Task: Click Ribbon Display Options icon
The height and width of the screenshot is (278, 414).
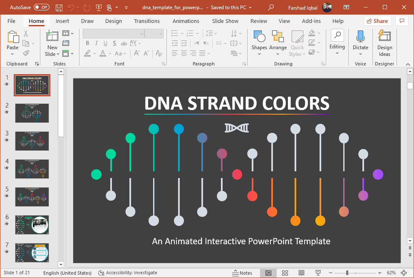Action: [x=346, y=8]
